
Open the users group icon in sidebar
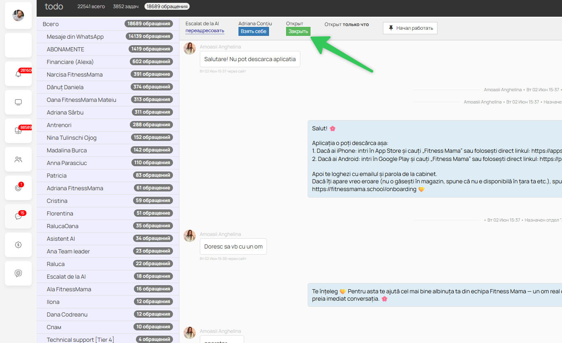click(18, 159)
